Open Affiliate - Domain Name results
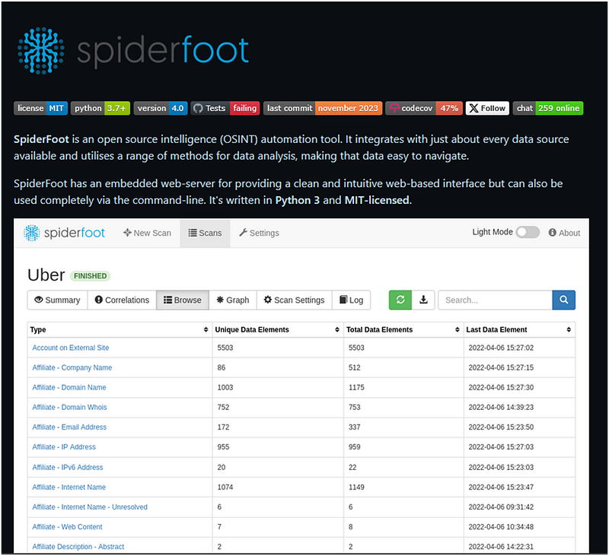The width and height of the screenshot is (609, 556). (69, 387)
